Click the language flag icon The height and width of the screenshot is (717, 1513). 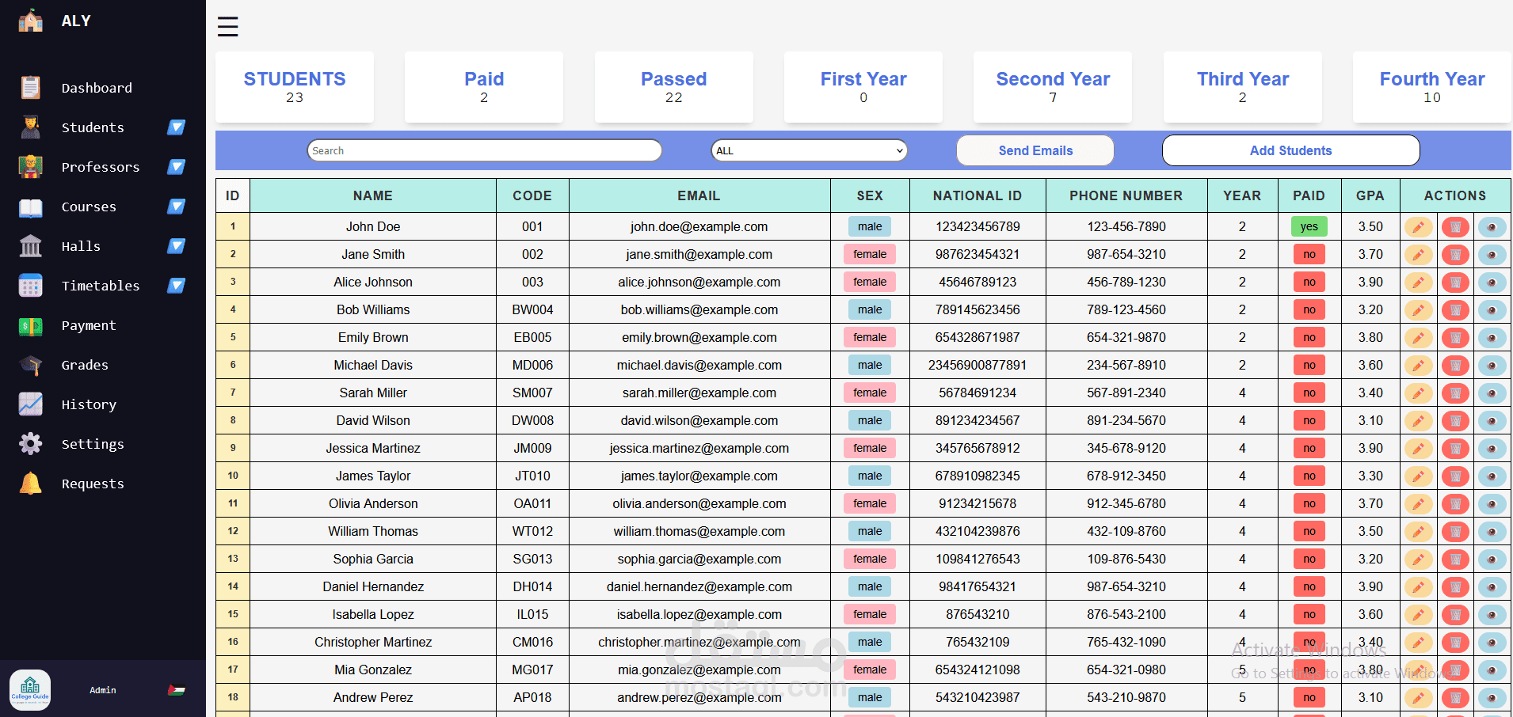(x=177, y=690)
